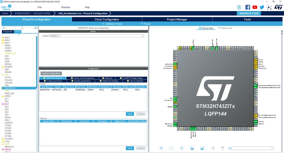Image resolution: width=284 pixels, height=154 pixels.
Task: Select LTDC in peripheral list
Action: click(7, 141)
